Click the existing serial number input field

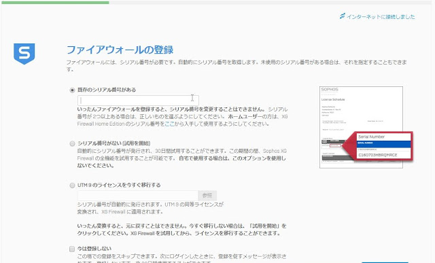tap(138, 101)
